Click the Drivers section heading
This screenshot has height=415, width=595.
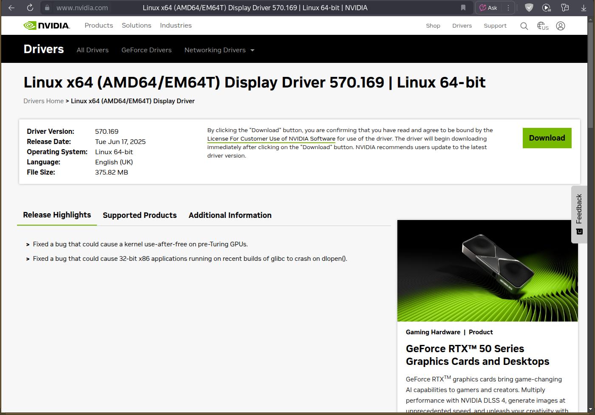point(44,49)
